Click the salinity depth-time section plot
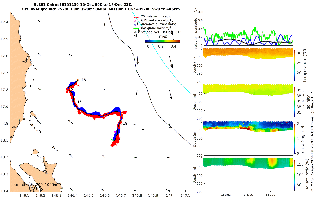Screen dimensions: 318x198 [x=248, y=102]
